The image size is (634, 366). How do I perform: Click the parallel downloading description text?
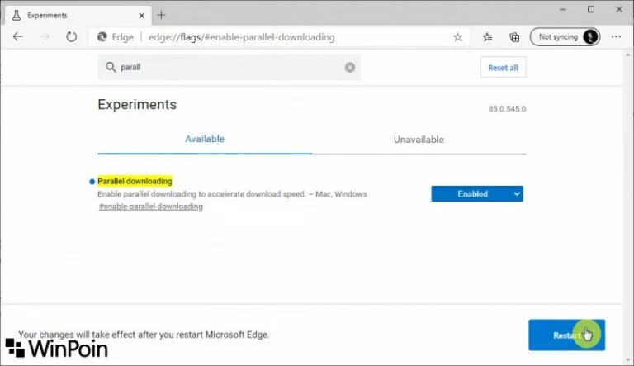coord(232,194)
